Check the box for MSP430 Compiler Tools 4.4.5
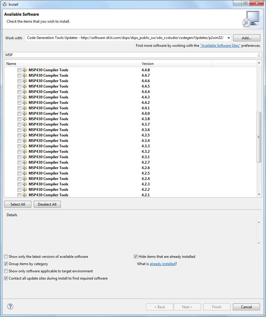This screenshot has width=266, height=317. 19,87
